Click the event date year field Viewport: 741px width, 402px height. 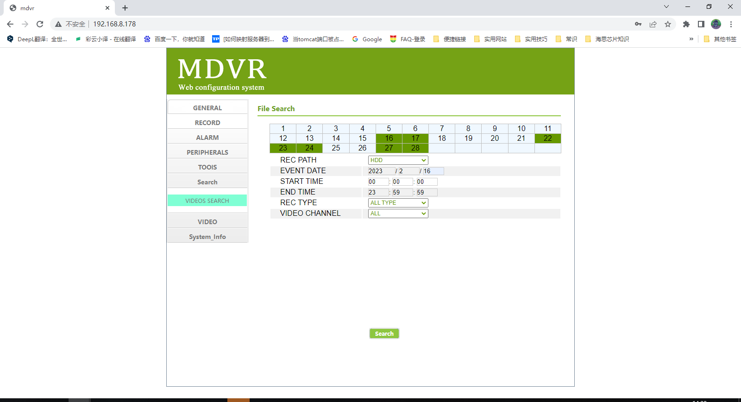coord(382,171)
